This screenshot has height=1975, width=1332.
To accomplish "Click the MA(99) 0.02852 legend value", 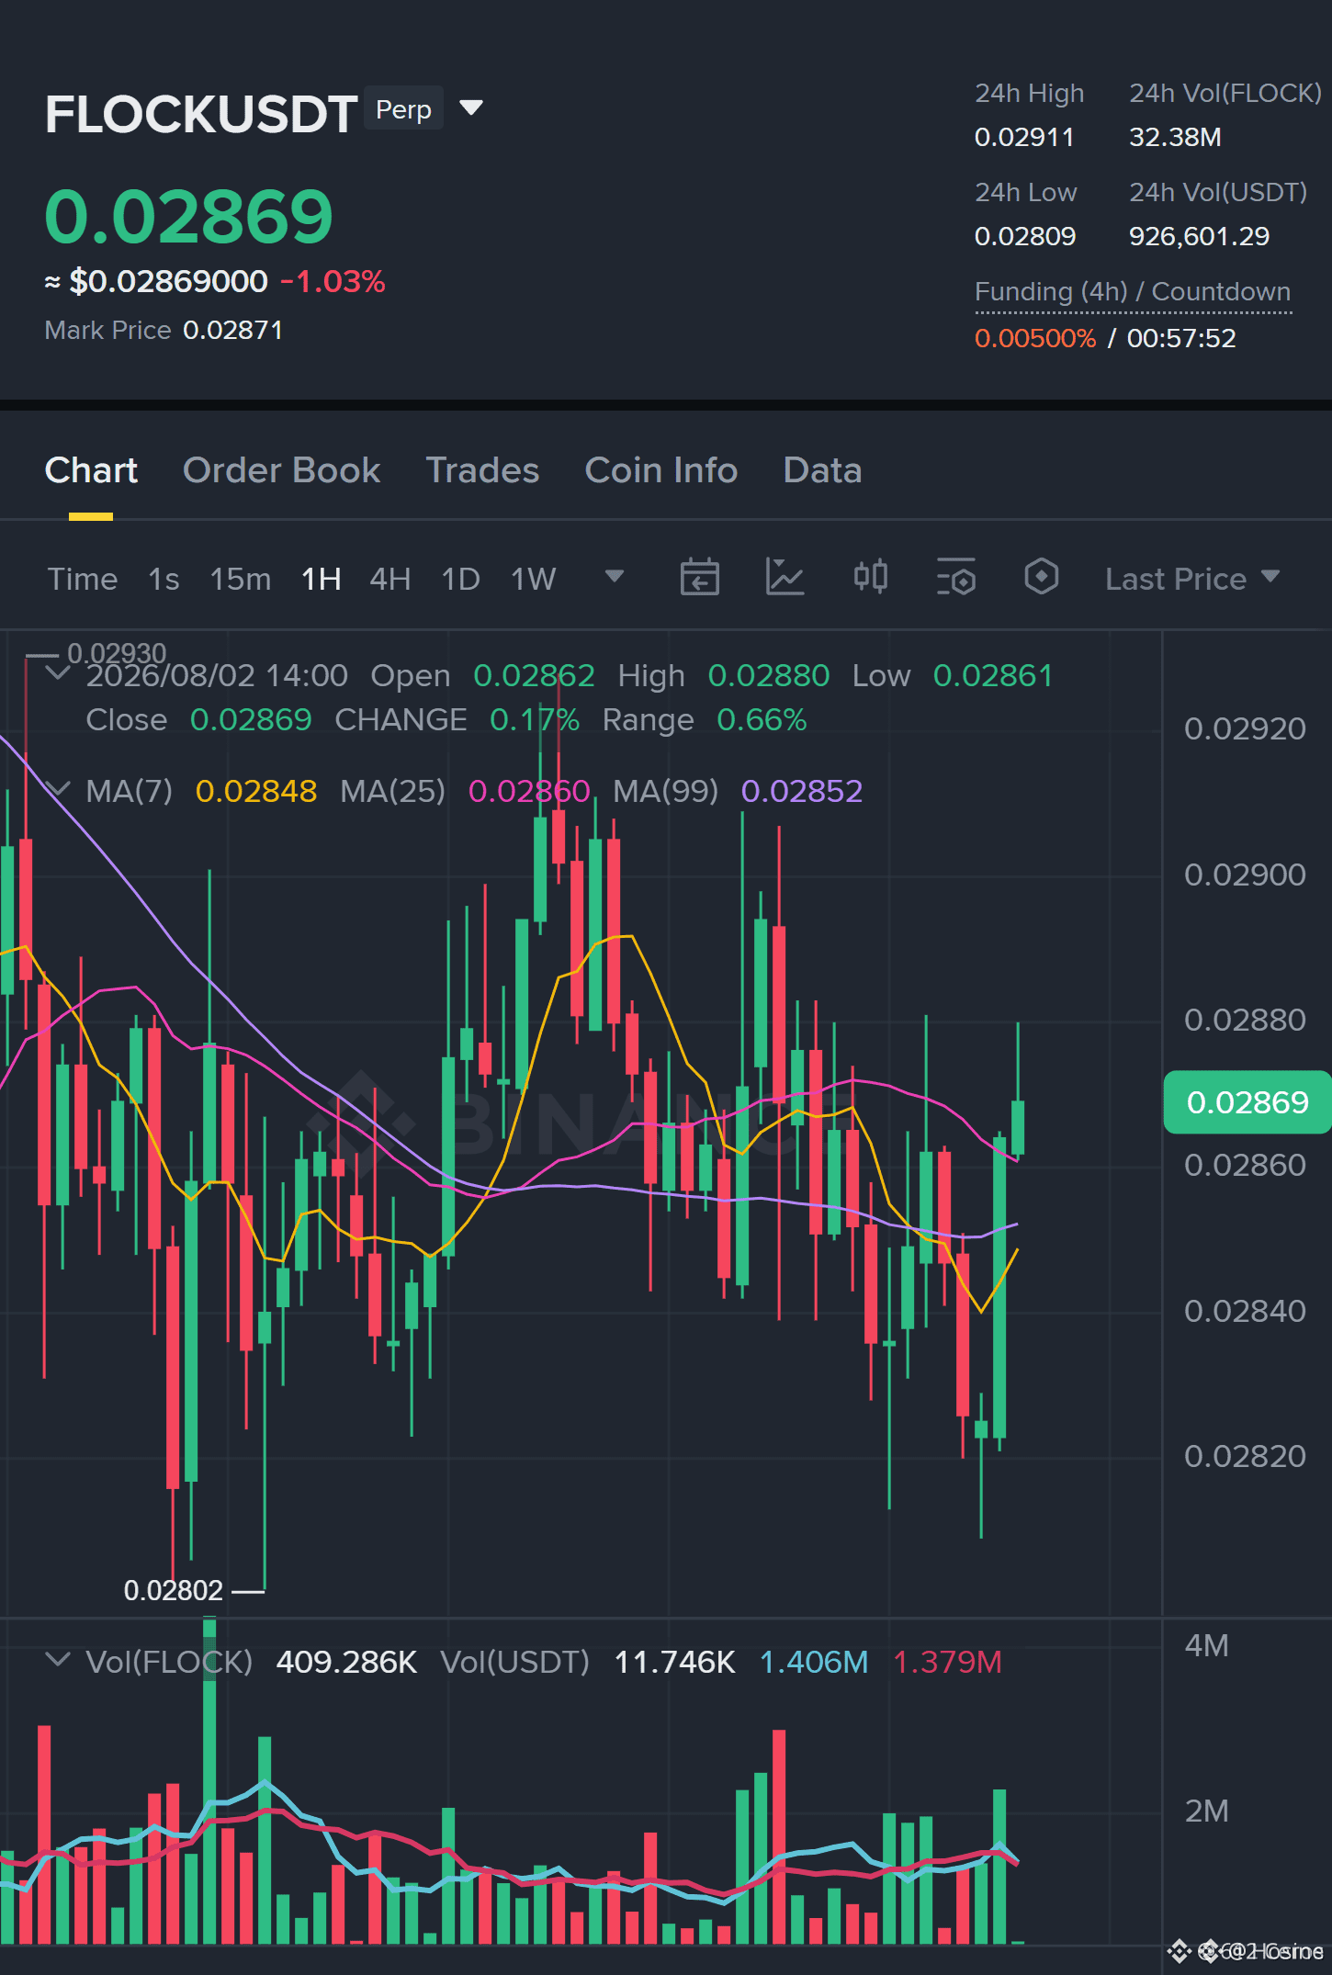I will [x=802, y=791].
